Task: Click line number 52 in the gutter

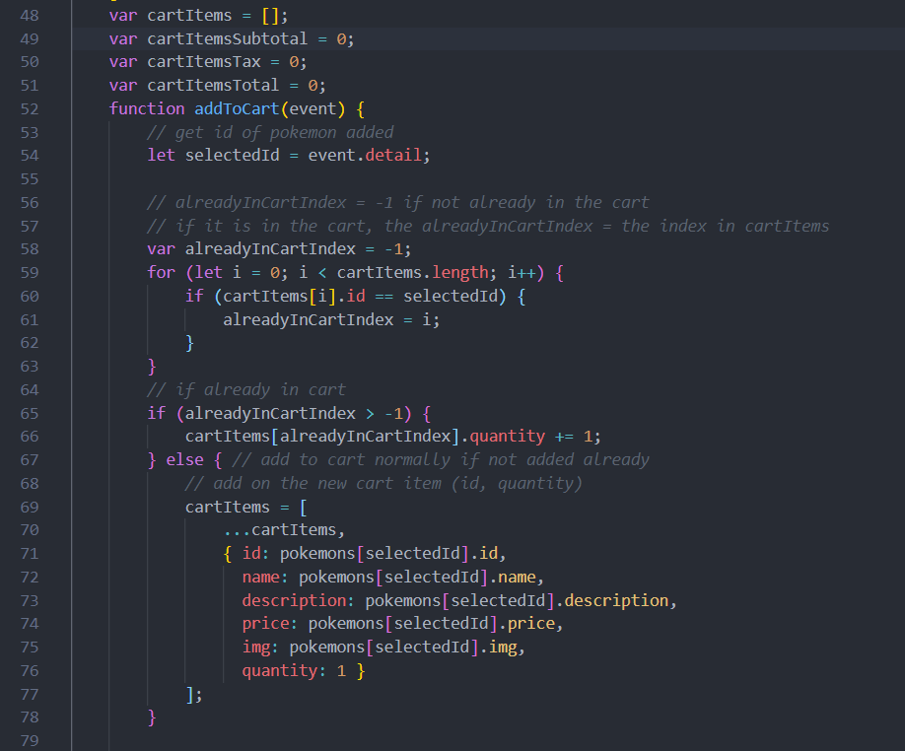Action: click(x=28, y=108)
